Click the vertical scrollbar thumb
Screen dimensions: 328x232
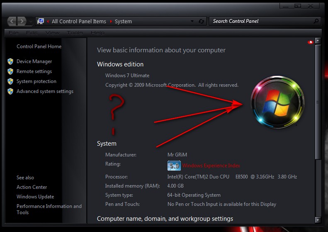point(318,102)
